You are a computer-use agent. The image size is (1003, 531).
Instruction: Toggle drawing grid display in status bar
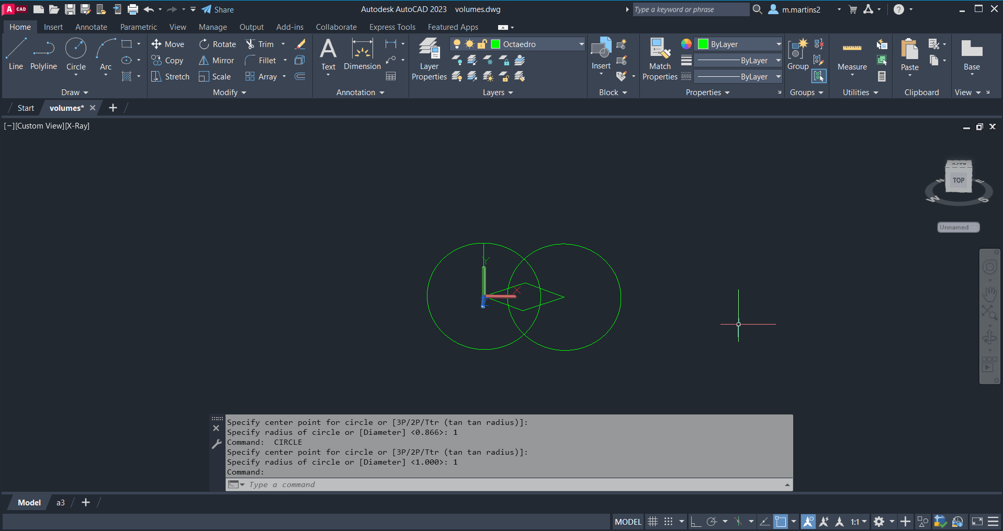(652, 522)
